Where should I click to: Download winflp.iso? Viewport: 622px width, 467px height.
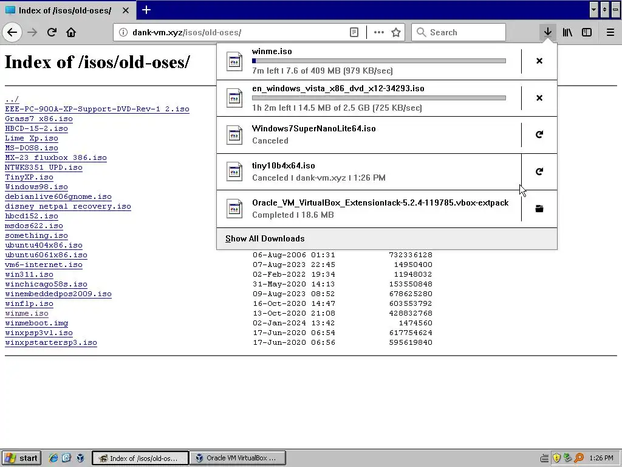coord(29,303)
